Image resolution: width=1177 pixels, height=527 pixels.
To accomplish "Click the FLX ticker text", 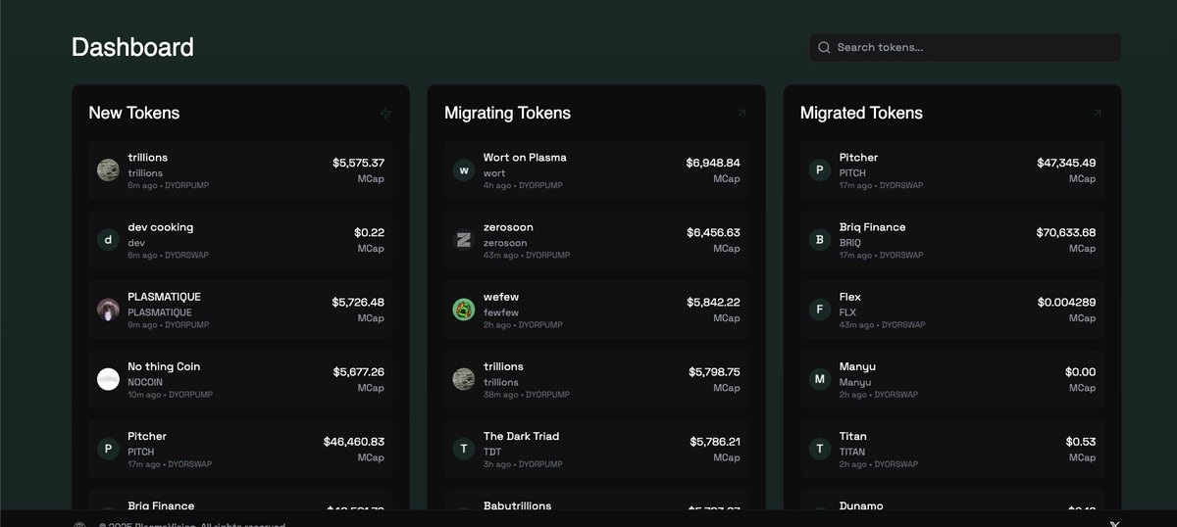I will point(848,312).
